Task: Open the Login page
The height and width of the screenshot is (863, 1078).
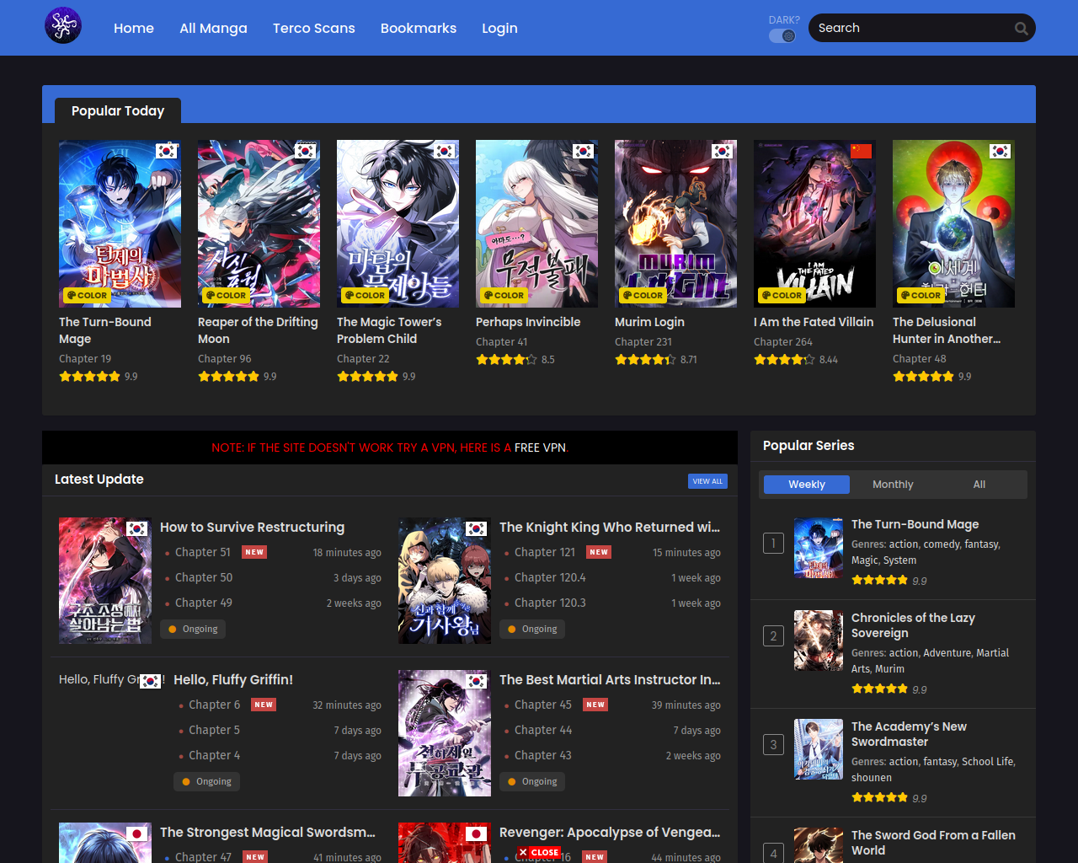Action: pyautogui.click(x=499, y=28)
